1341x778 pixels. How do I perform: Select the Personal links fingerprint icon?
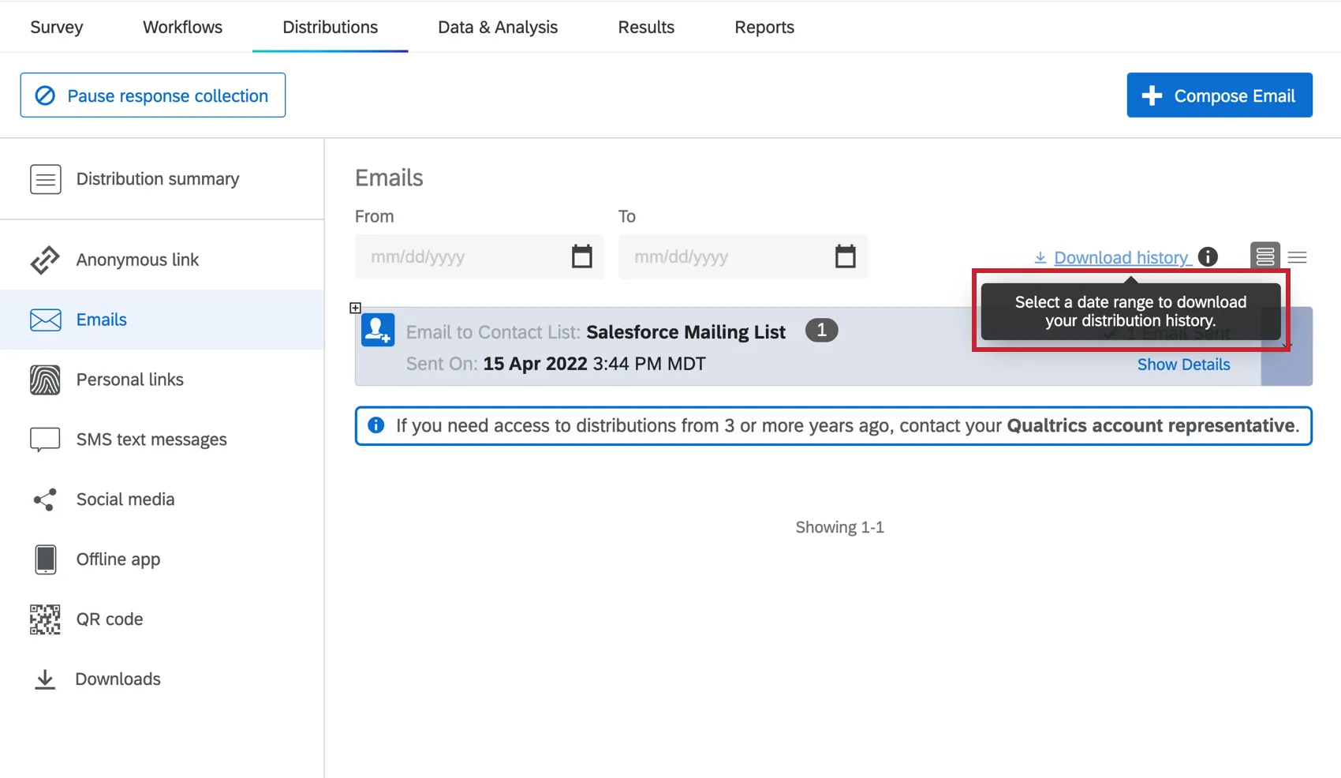[45, 380]
